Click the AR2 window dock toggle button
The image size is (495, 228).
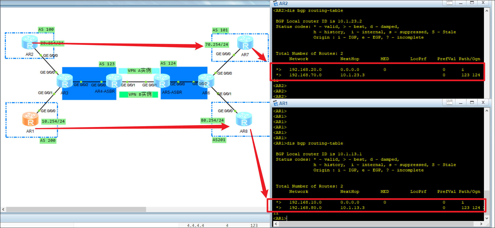[x=450, y=3]
